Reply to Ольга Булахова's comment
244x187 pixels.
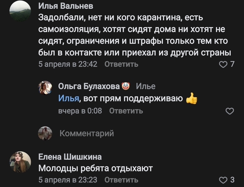(x=126, y=111)
